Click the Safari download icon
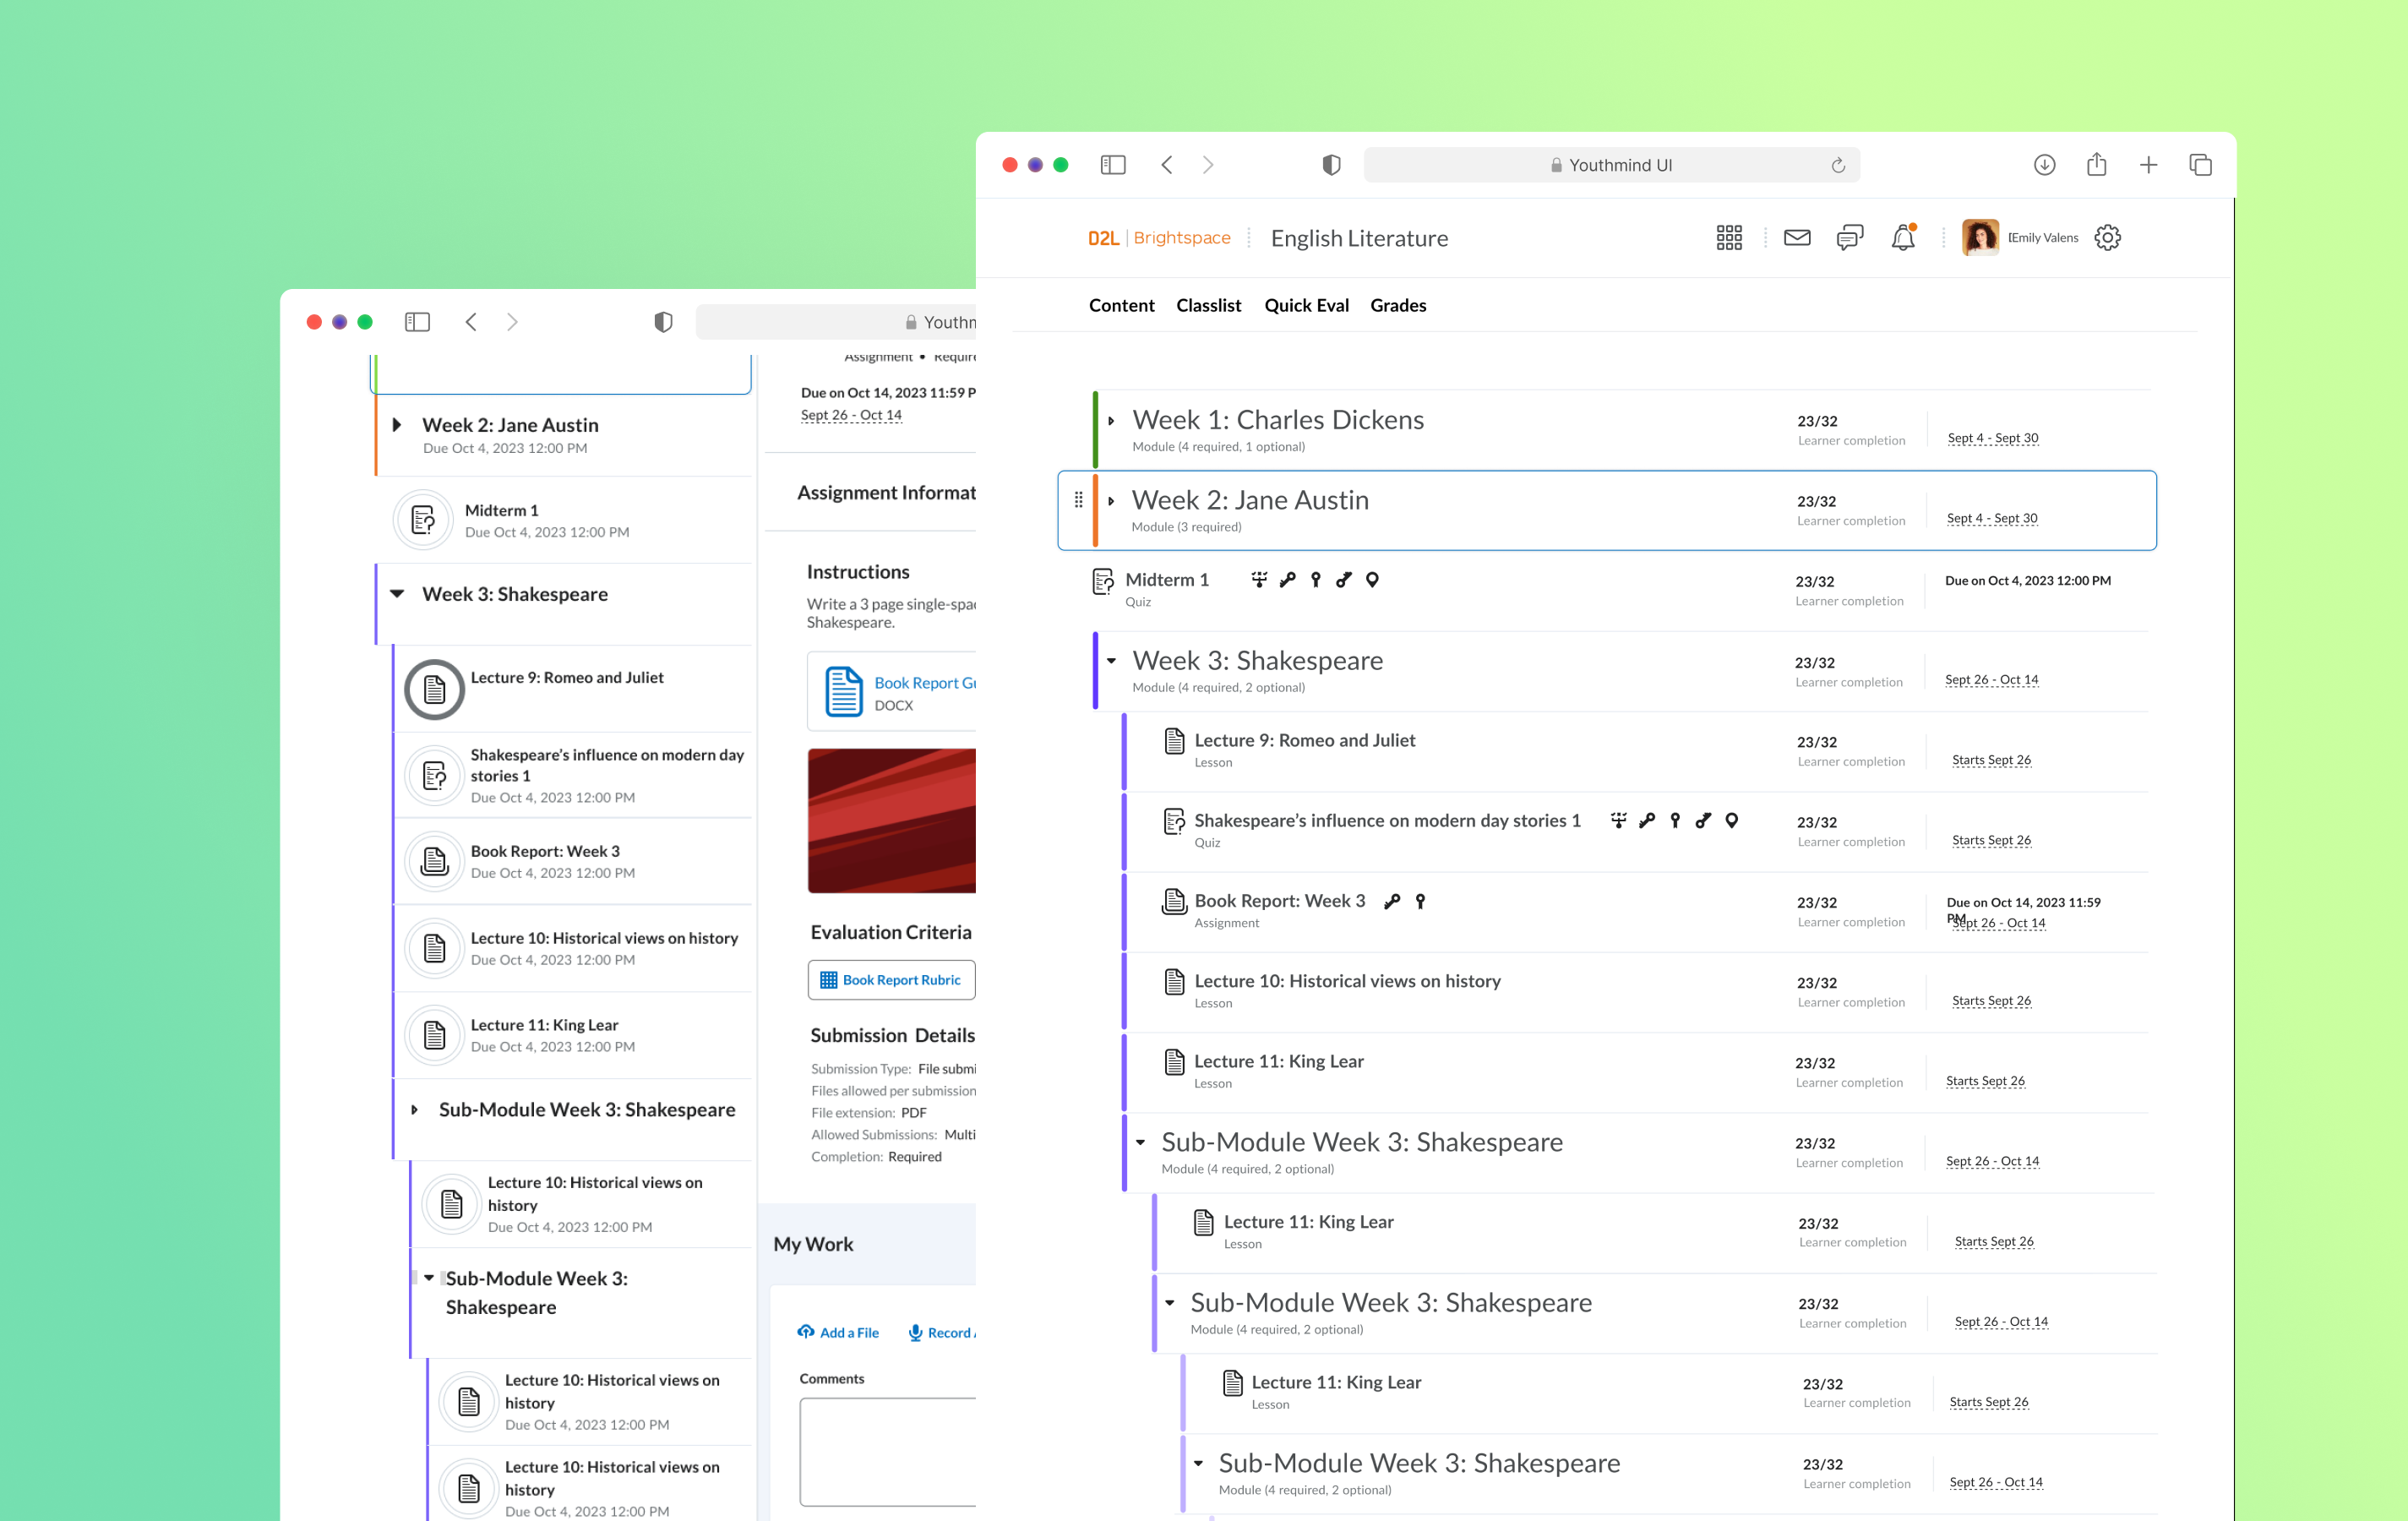This screenshot has width=2408, height=1521. pyautogui.click(x=2044, y=165)
